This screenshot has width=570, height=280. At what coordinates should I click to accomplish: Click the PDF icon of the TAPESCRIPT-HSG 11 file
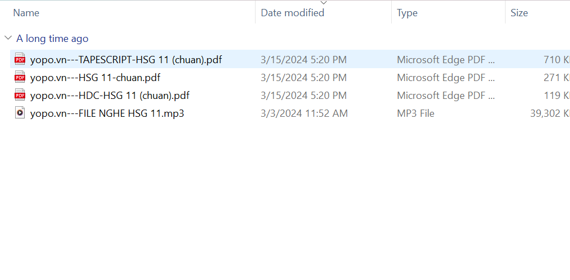coord(20,59)
